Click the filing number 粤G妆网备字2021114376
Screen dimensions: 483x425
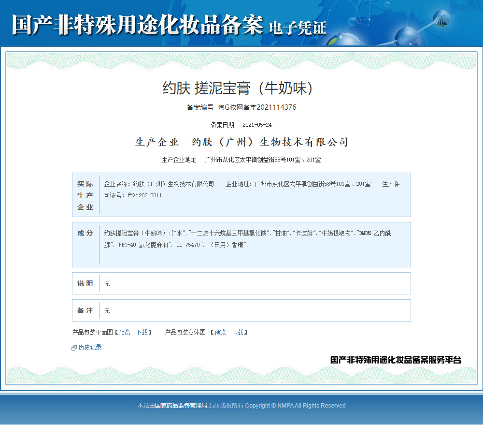pyautogui.click(x=257, y=107)
